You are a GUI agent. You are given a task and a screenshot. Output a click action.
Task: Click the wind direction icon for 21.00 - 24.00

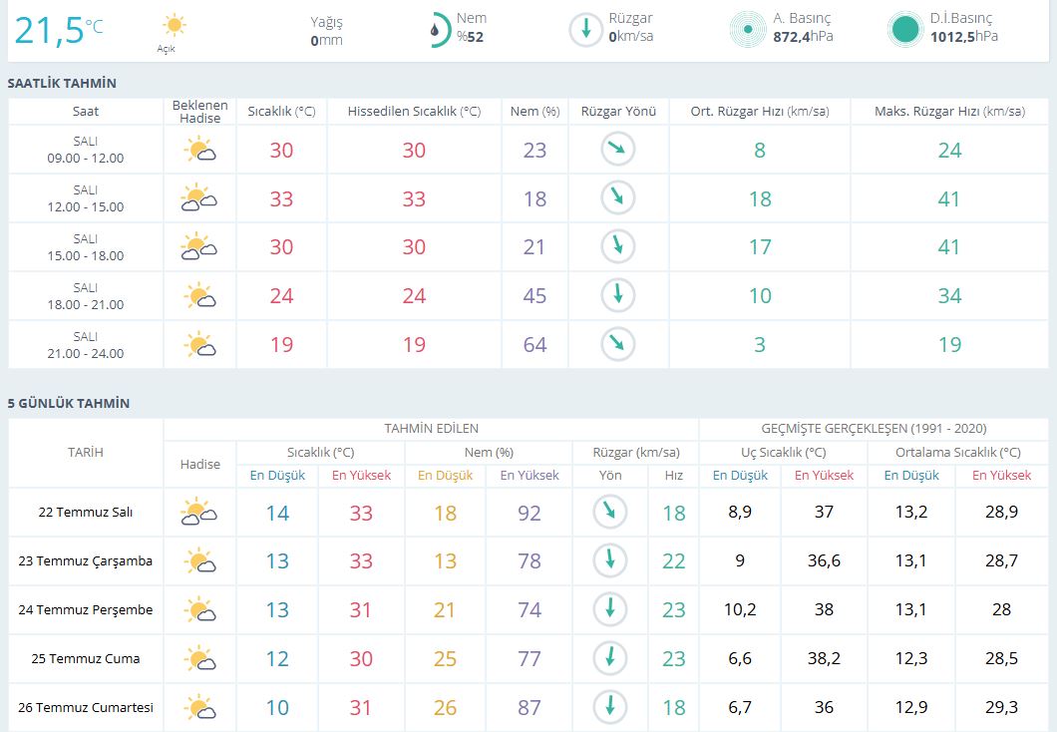(x=617, y=344)
